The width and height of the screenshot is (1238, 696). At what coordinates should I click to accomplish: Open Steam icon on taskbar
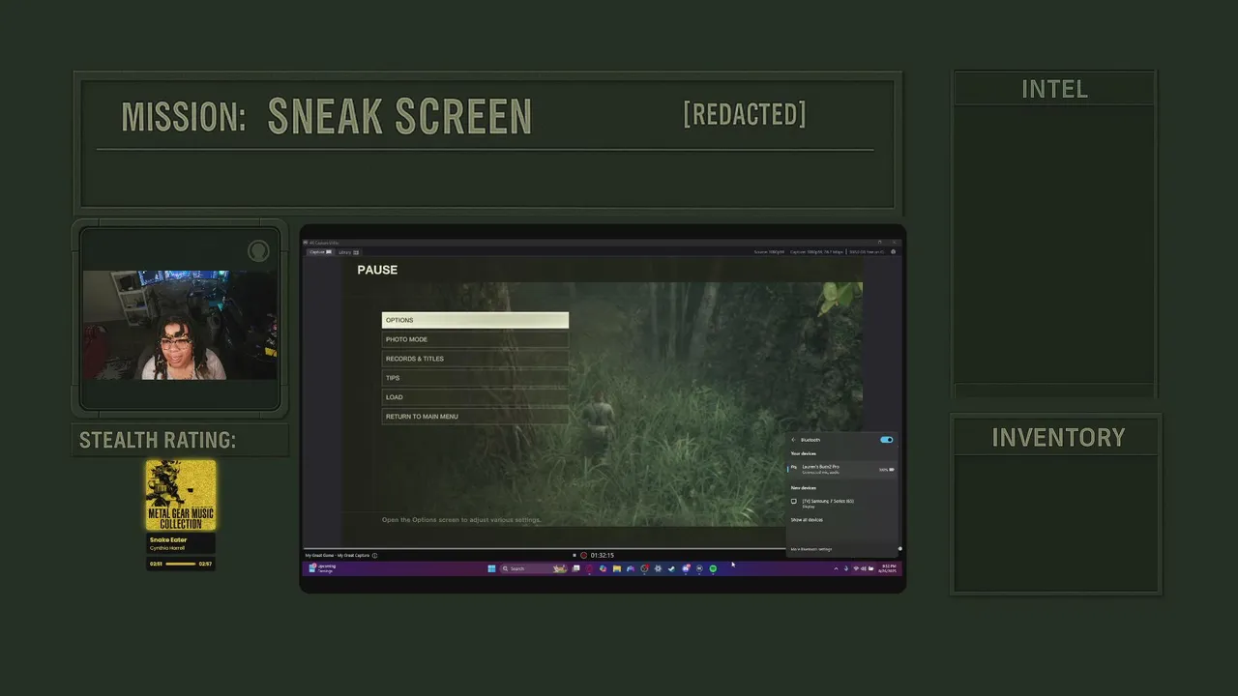point(671,568)
